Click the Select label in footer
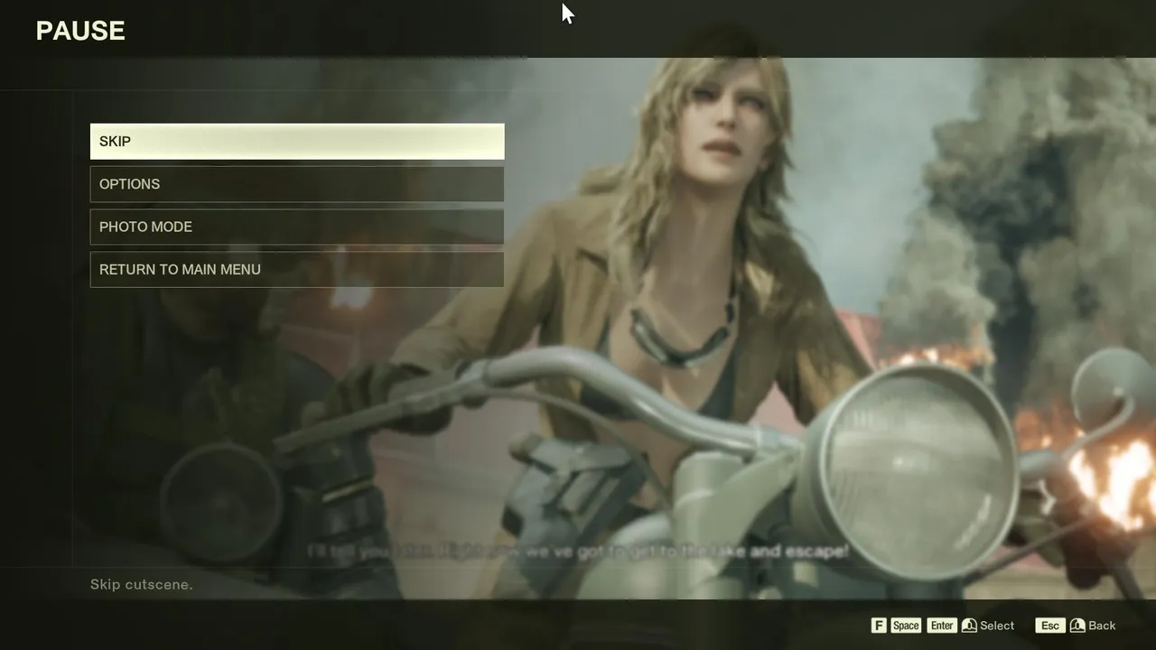Screen dimensions: 1156x650 tap(997, 626)
